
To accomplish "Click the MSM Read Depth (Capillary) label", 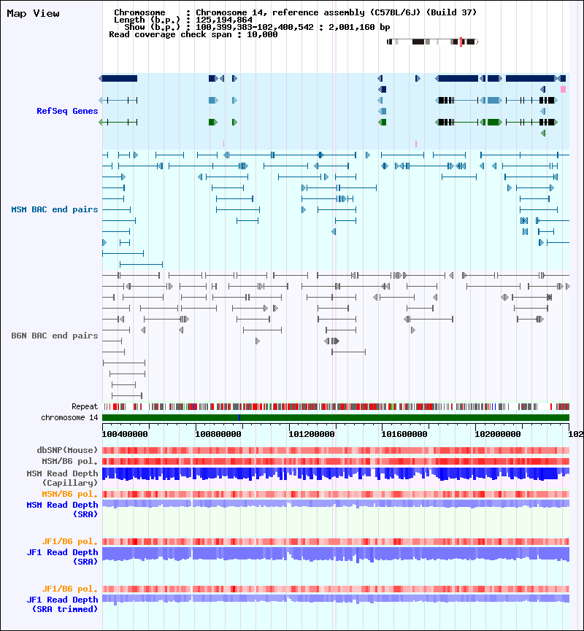I will click(63, 478).
